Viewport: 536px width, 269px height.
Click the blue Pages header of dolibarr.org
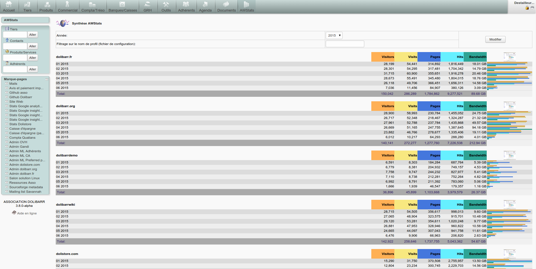pyautogui.click(x=429, y=106)
